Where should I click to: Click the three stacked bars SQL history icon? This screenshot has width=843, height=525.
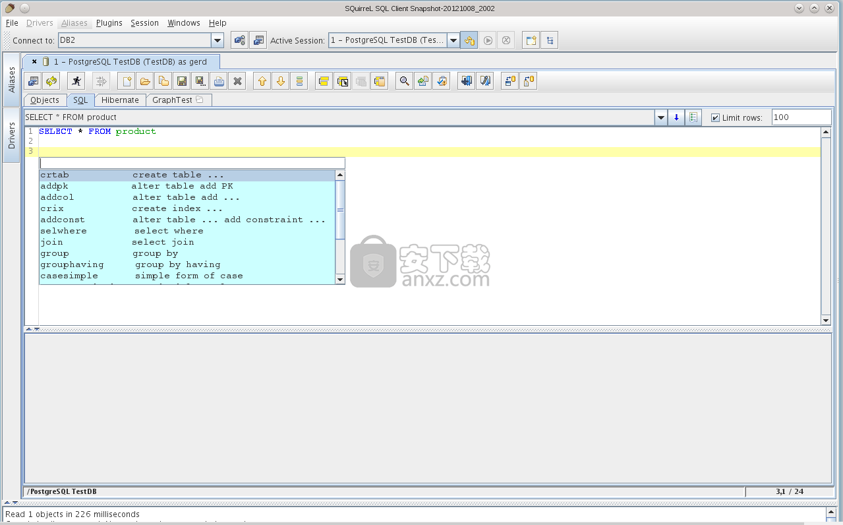299,81
